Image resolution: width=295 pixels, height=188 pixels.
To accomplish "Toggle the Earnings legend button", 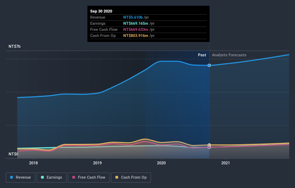I will point(51,178).
